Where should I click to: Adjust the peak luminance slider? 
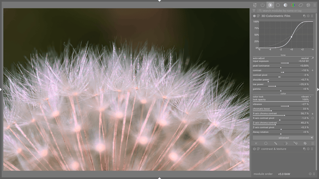pos(281,66)
